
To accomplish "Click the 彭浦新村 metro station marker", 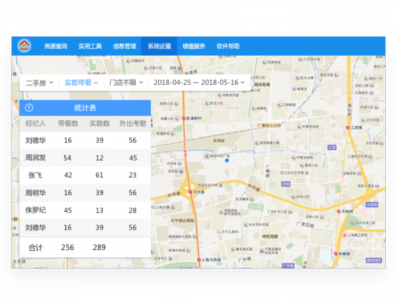I will (x=183, y=118).
